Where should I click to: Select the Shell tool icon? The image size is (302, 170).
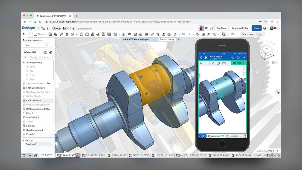pyautogui.click(x=103, y=34)
